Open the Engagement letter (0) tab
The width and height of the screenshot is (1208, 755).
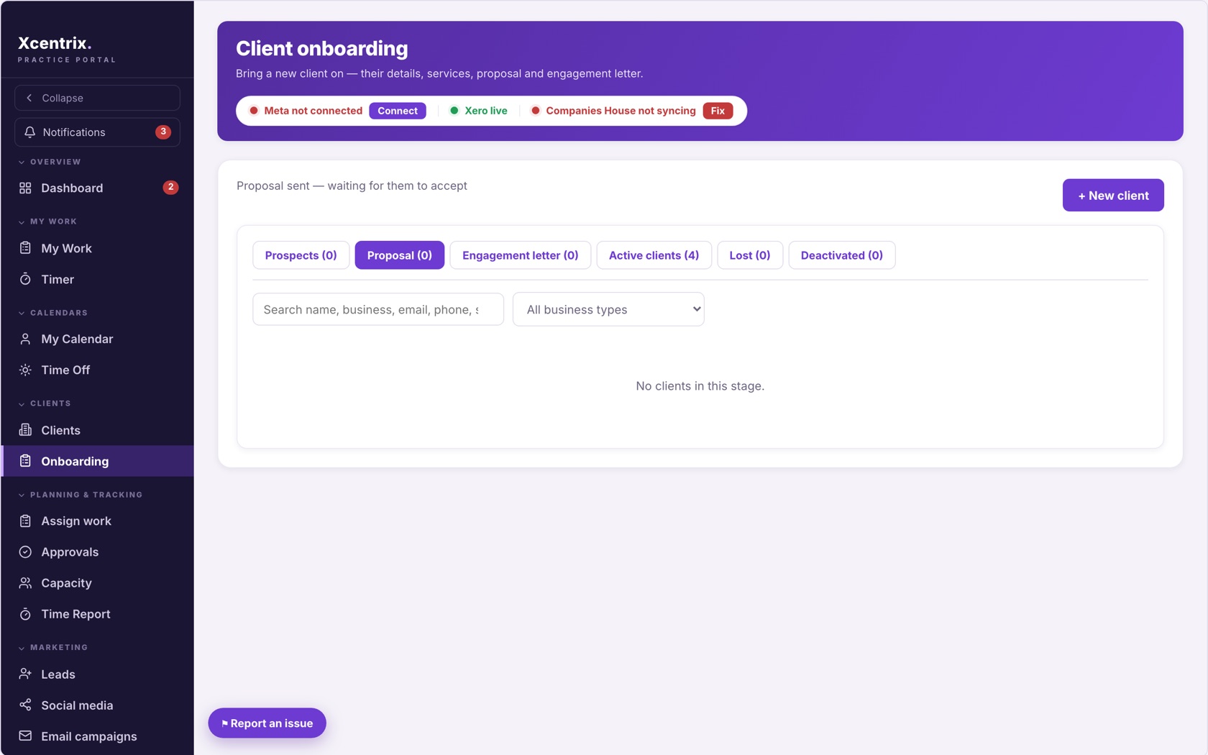[520, 255]
